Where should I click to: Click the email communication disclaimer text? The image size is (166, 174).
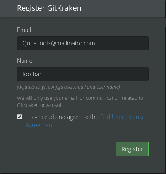coord(80,102)
